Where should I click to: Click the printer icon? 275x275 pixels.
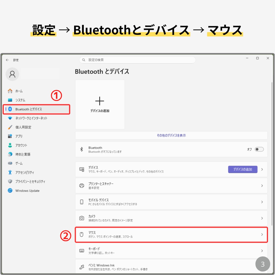[x=82, y=186]
